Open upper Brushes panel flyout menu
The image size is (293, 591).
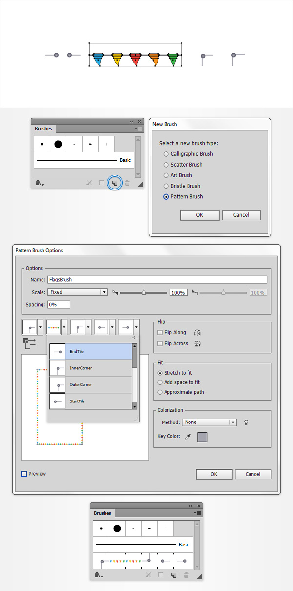click(138, 128)
